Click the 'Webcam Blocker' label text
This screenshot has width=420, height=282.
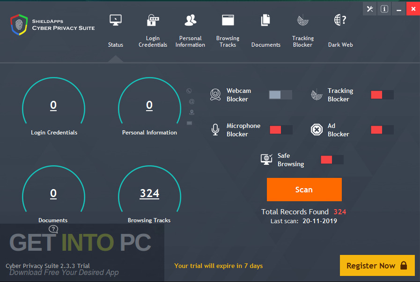click(239, 95)
